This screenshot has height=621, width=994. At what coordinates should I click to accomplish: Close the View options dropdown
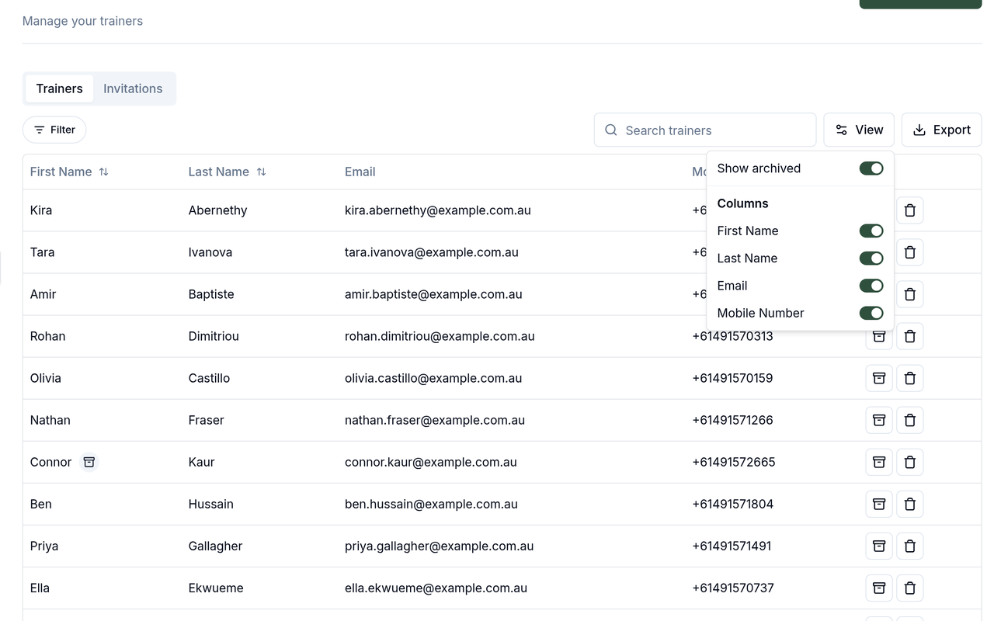tap(859, 130)
